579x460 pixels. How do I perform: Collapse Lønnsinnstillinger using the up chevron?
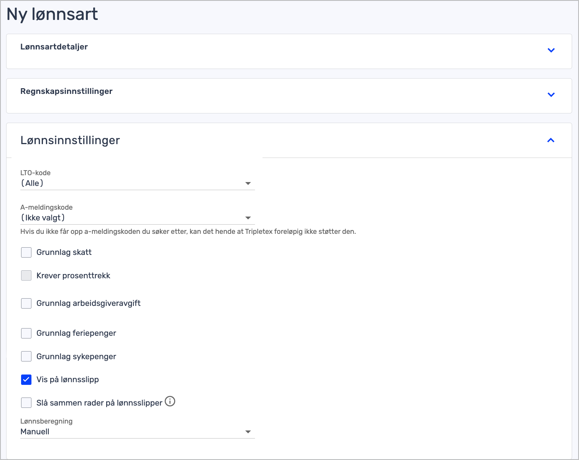click(x=551, y=140)
